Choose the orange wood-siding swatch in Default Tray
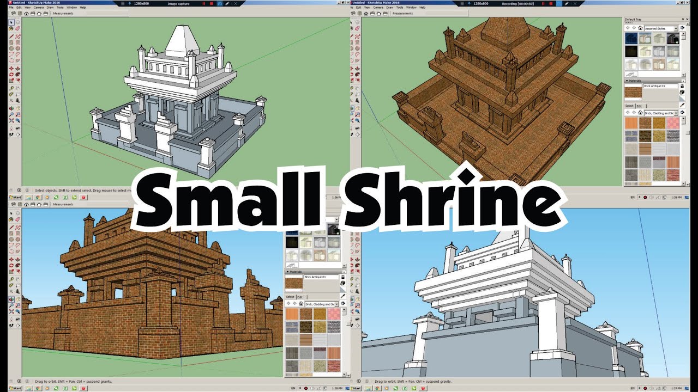The width and height of the screenshot is (698, 392). tap(631, 123)
